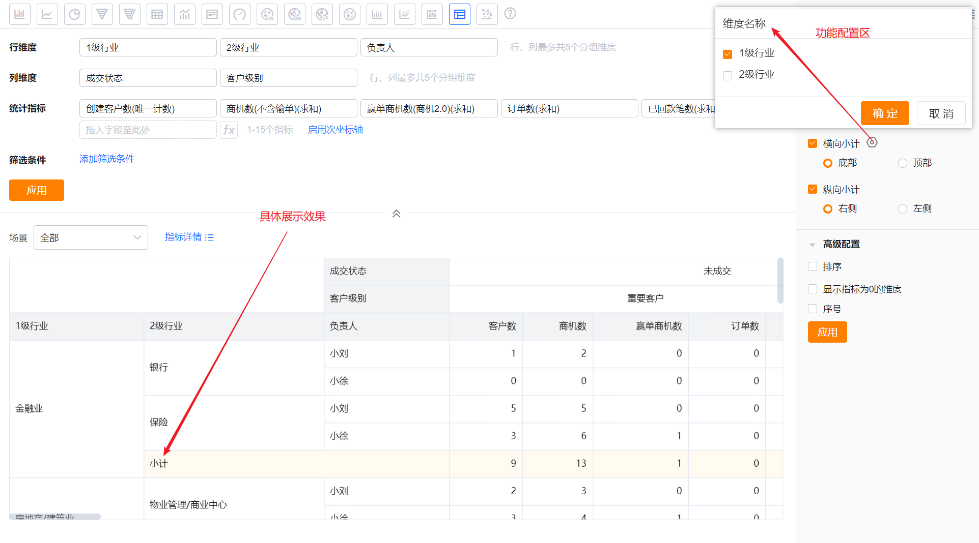The width and height of the screenshot is (979, 543).
Task: Select the 顶部 radio for 横向小计
Action: point(903,163)
